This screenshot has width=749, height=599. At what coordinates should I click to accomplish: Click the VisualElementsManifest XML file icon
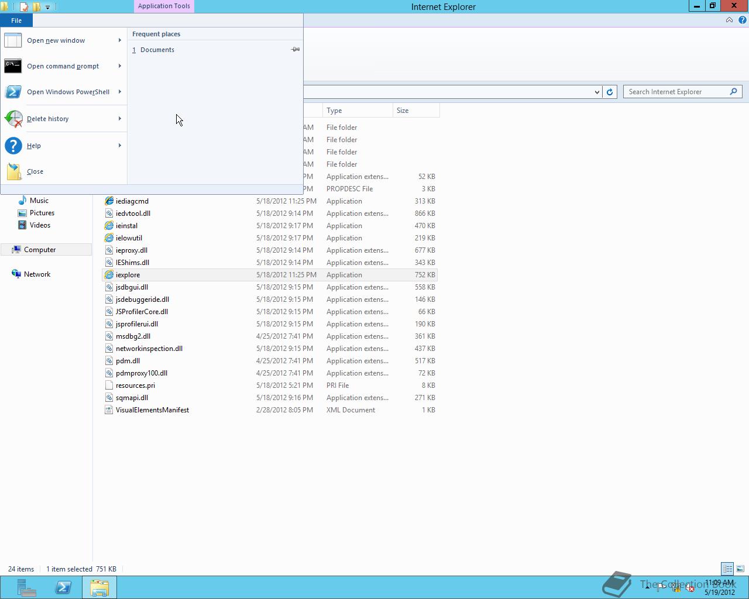click(109, 410)
